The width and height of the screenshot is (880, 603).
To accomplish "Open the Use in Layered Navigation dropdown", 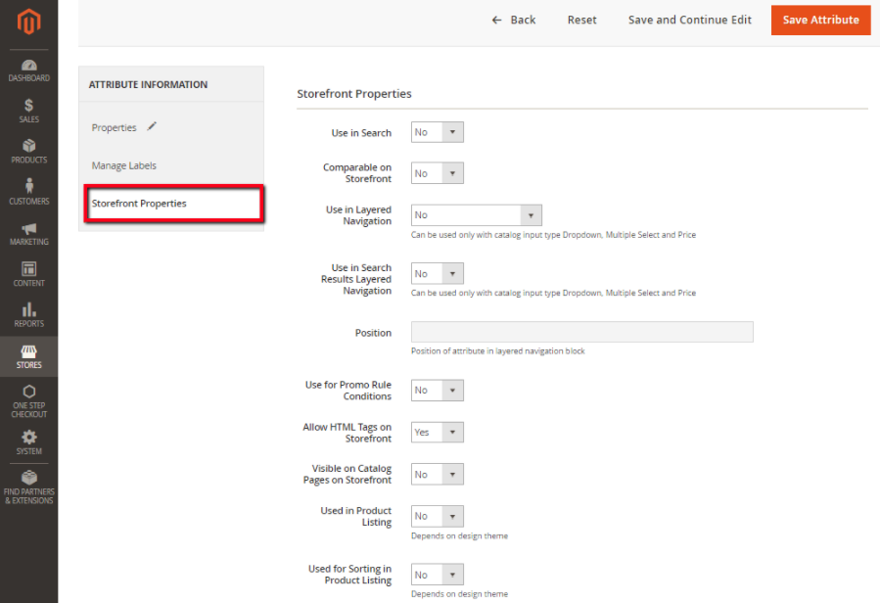I will (x=476, y=215).
